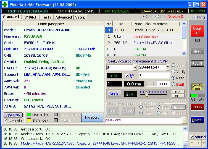Switch to the SMART tab
The height and width of the screenshot is (149, 208).
30,17
